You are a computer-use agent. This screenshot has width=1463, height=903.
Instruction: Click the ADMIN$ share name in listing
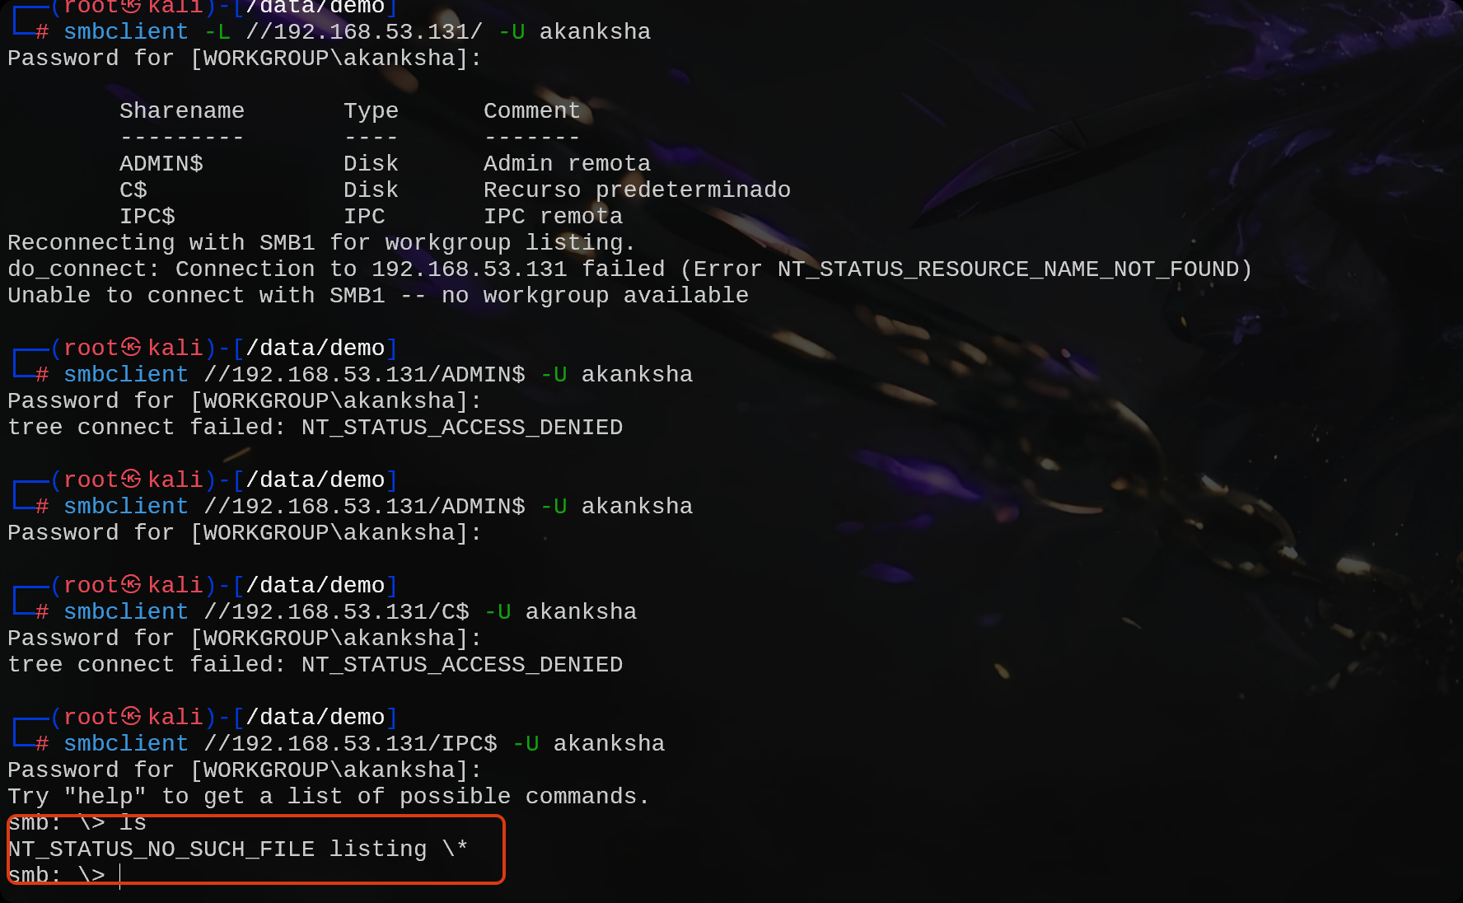[x=161, y=163]
